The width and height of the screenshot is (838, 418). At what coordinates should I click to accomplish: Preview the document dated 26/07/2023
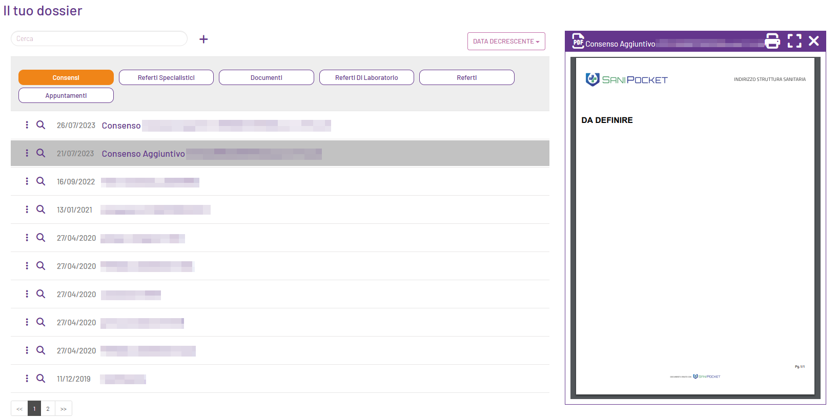40,125
